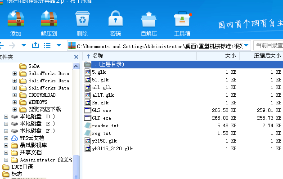Select the Ex.glk file icon
Screen dimensions: 283x179
[x=88, y=103]
